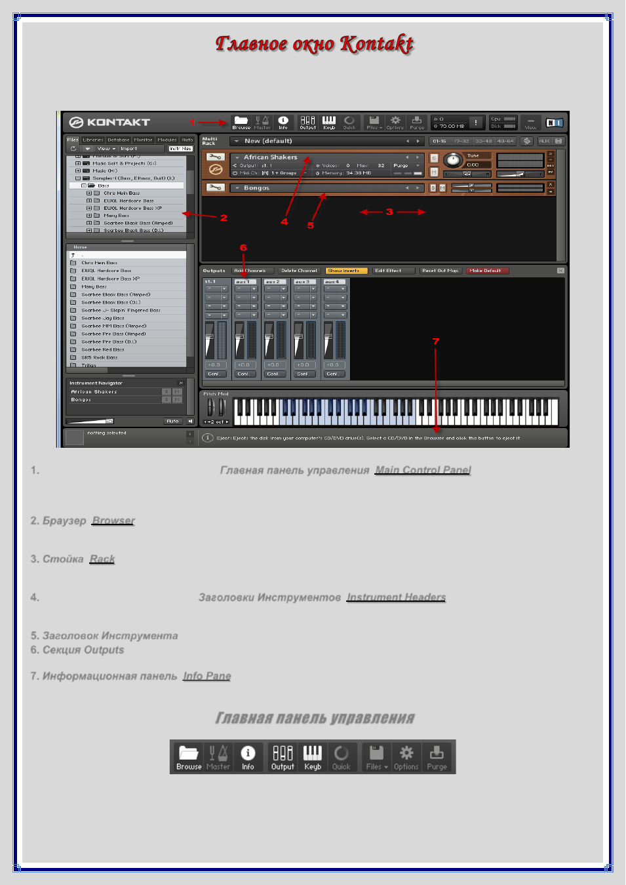Screen dimensions: 626x885
Task: Mute the Bongos instrument in rack
Action: [442, 188]
